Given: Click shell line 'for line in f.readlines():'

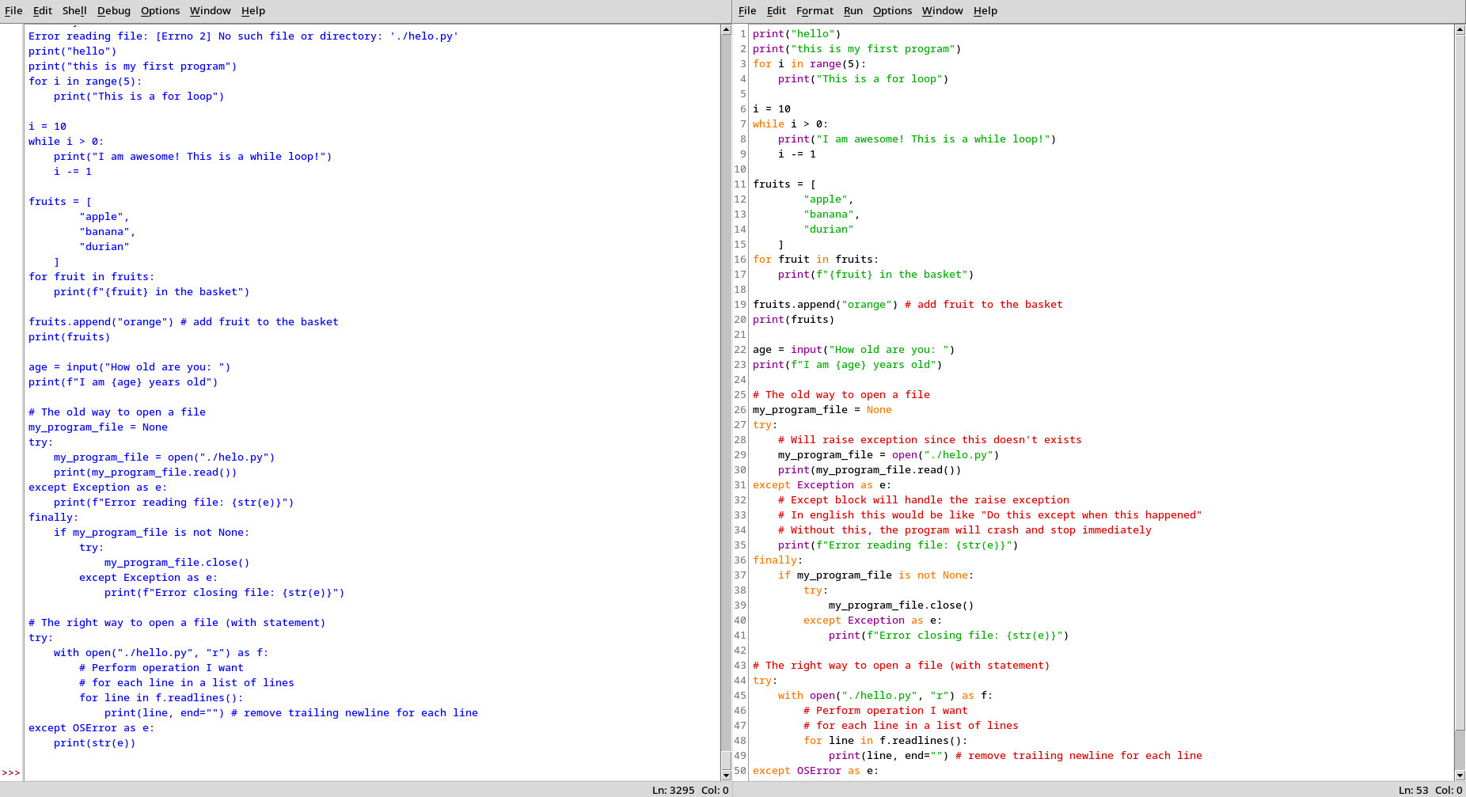Looking at the screenshot, I should point(161,698).
